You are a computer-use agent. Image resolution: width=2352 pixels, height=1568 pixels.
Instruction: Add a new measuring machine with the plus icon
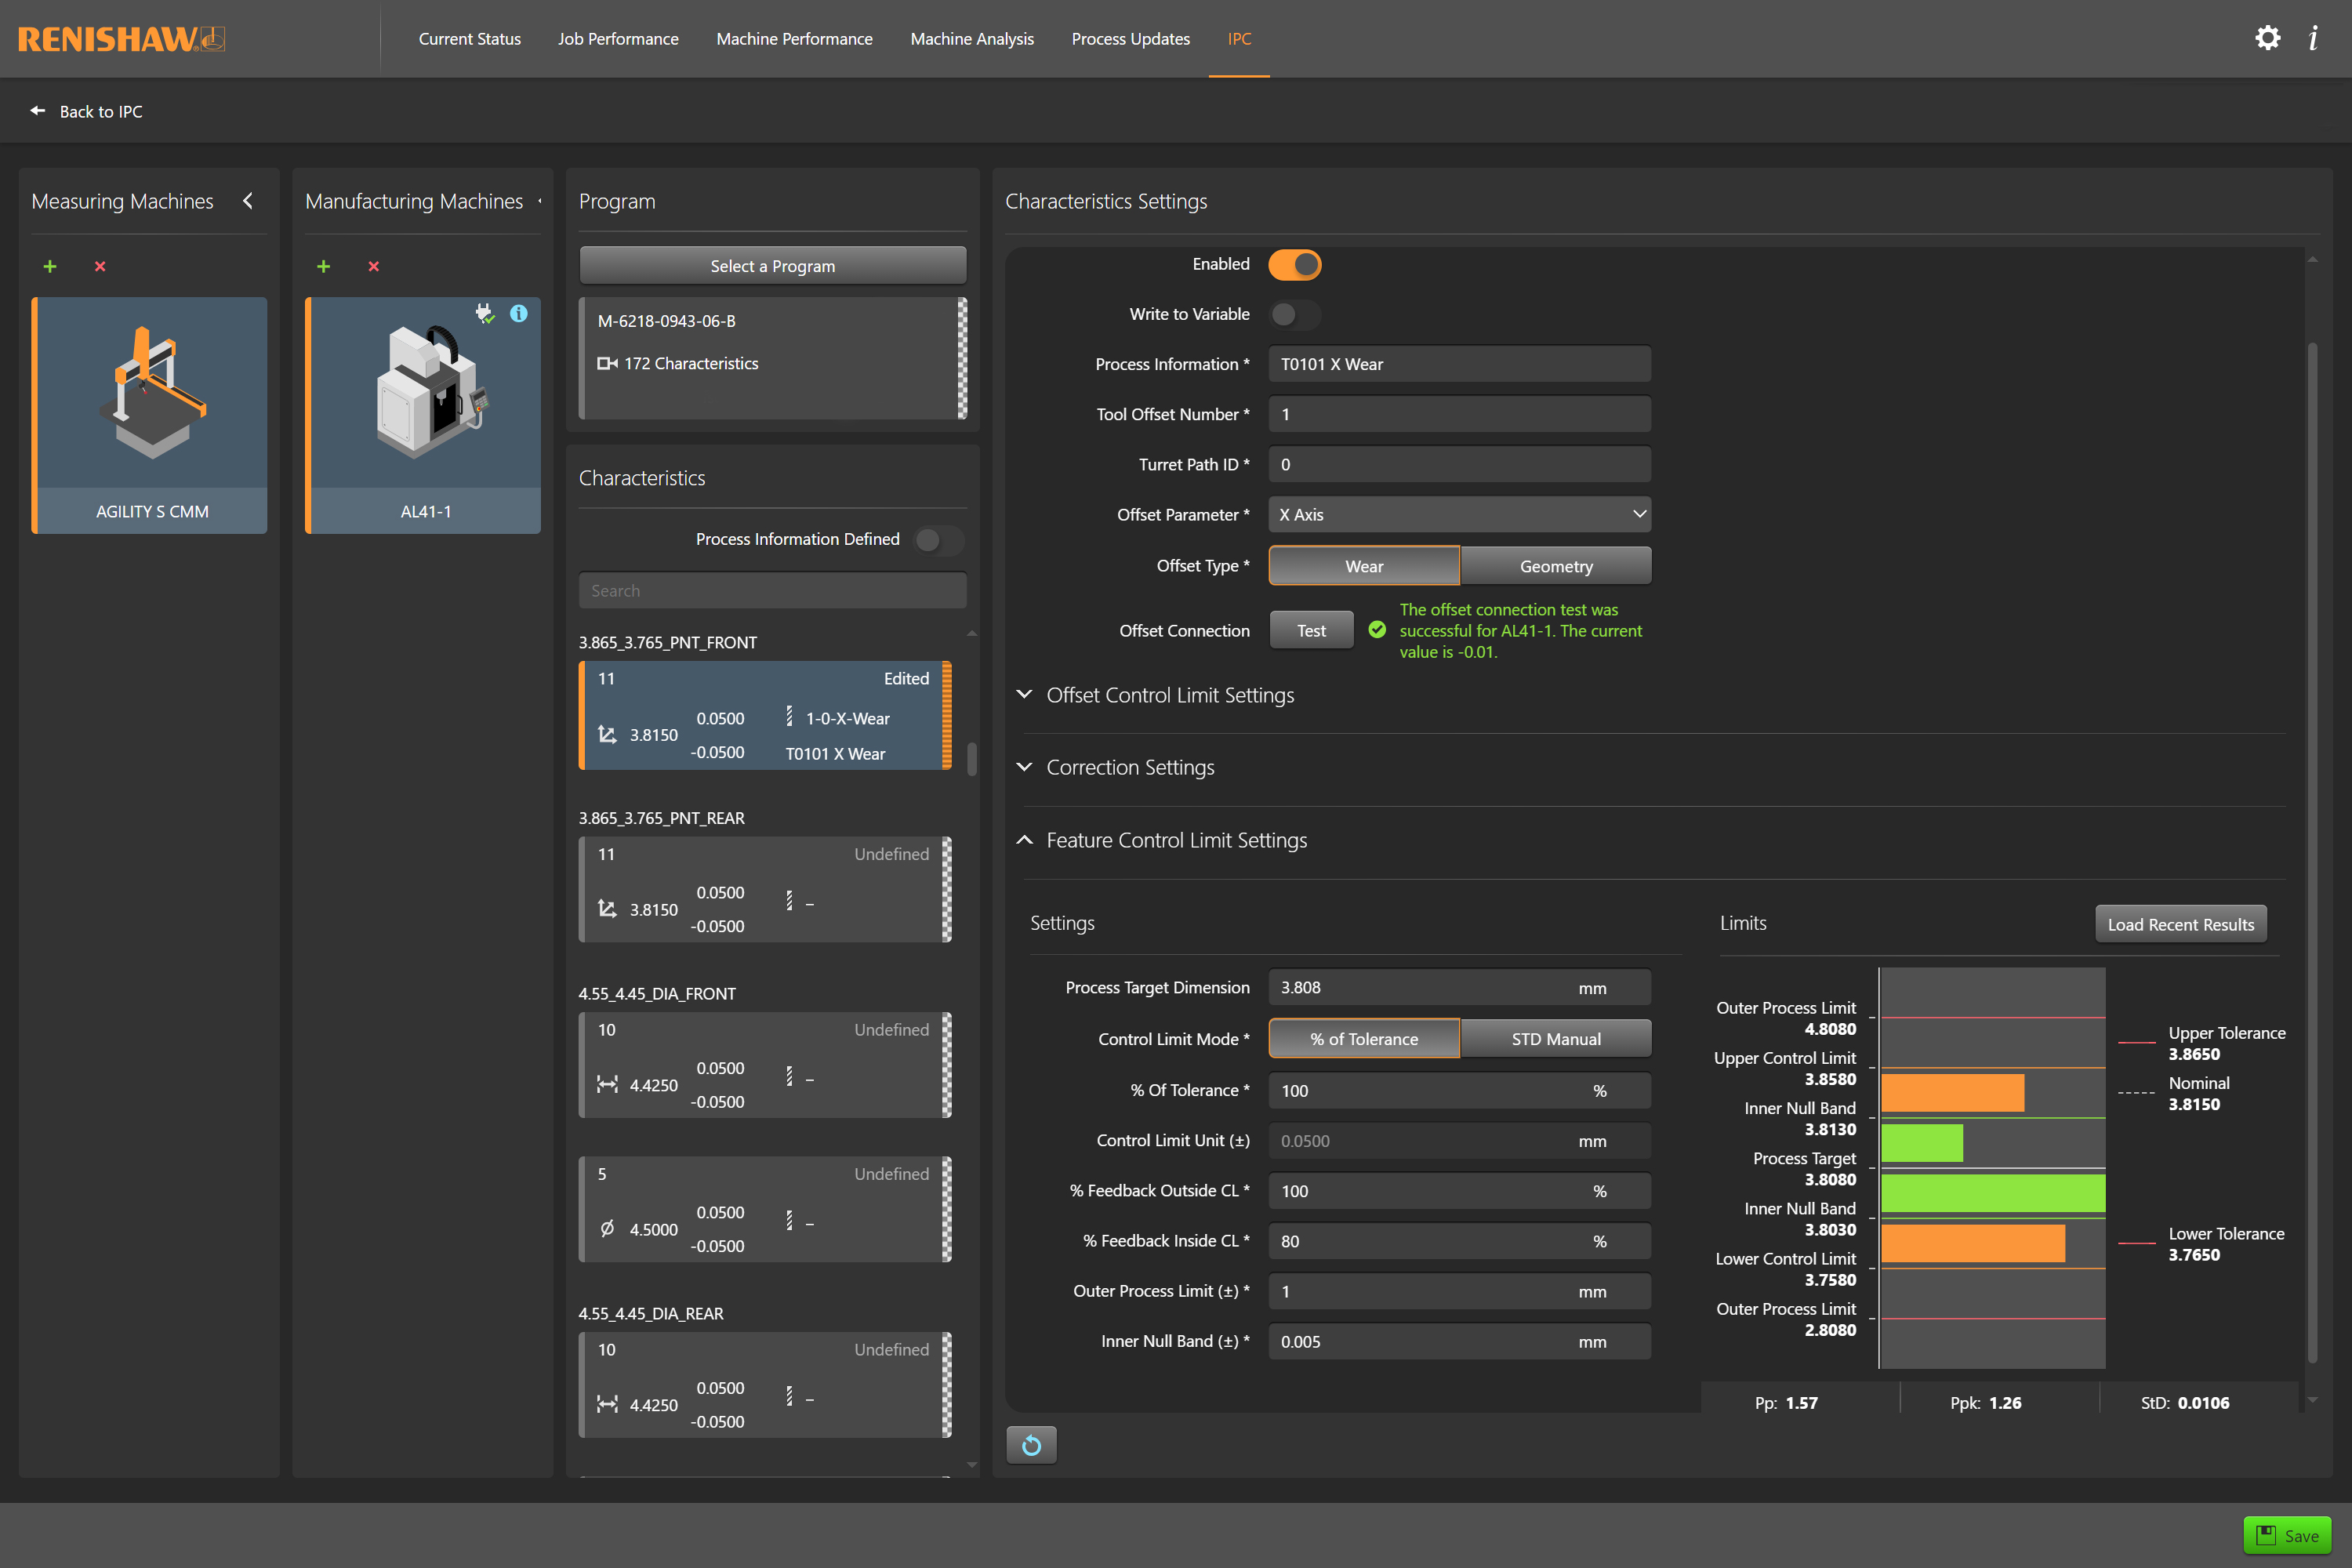(x=50, y=266)
